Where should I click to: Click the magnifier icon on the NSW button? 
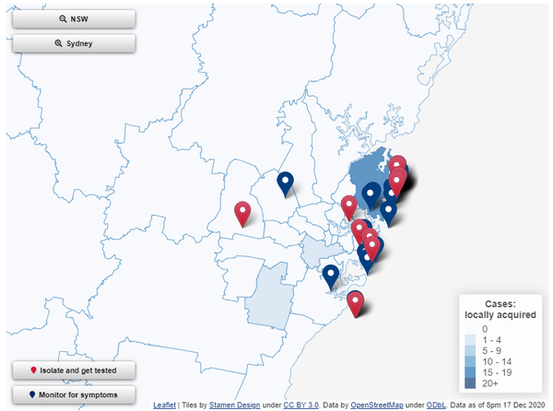63,19
